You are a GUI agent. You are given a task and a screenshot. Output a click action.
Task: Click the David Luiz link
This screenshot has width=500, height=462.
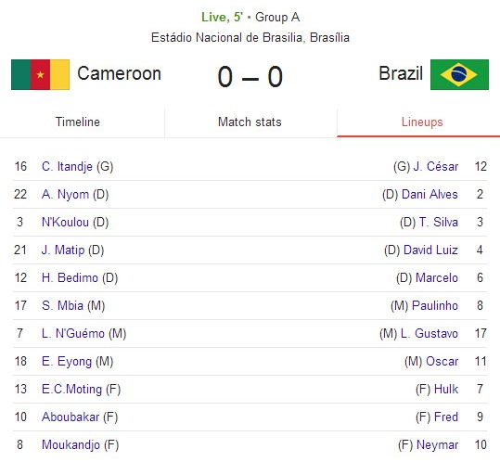[430, 250]
